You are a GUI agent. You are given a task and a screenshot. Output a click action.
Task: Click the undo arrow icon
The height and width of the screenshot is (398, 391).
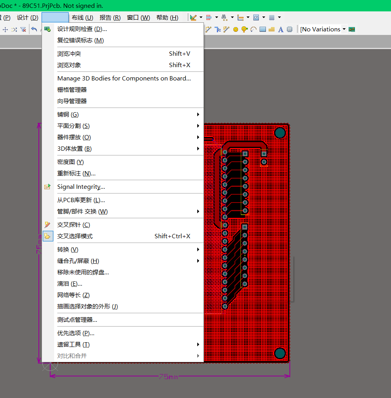coord(34,29)
